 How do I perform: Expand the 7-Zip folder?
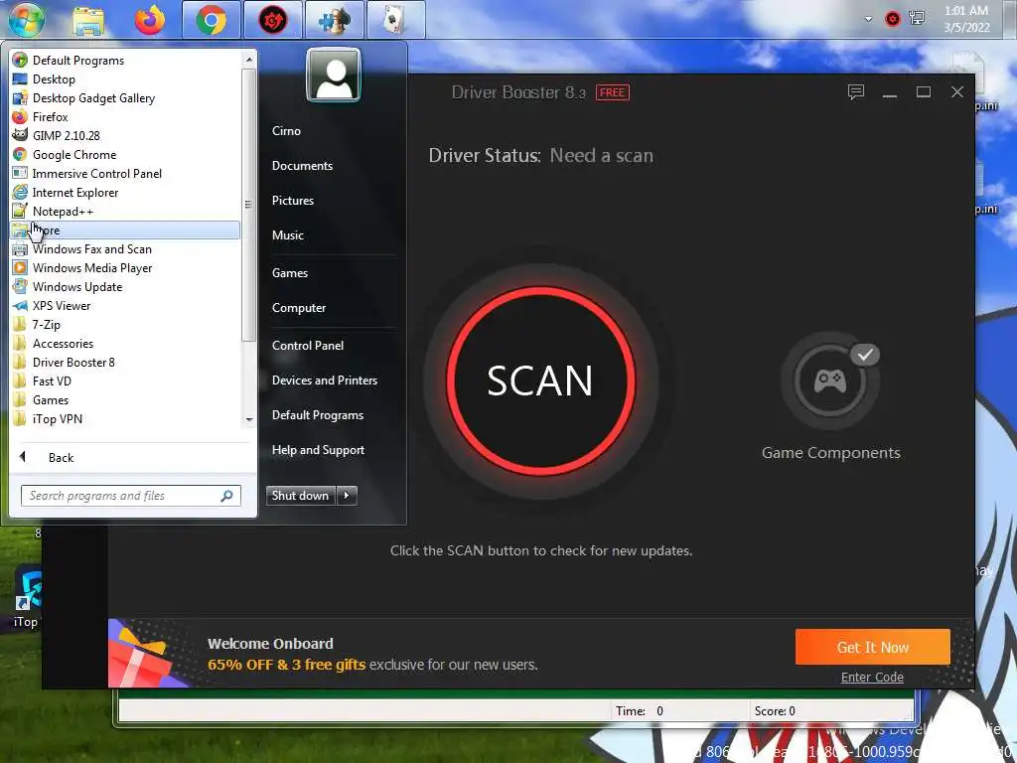125,325
